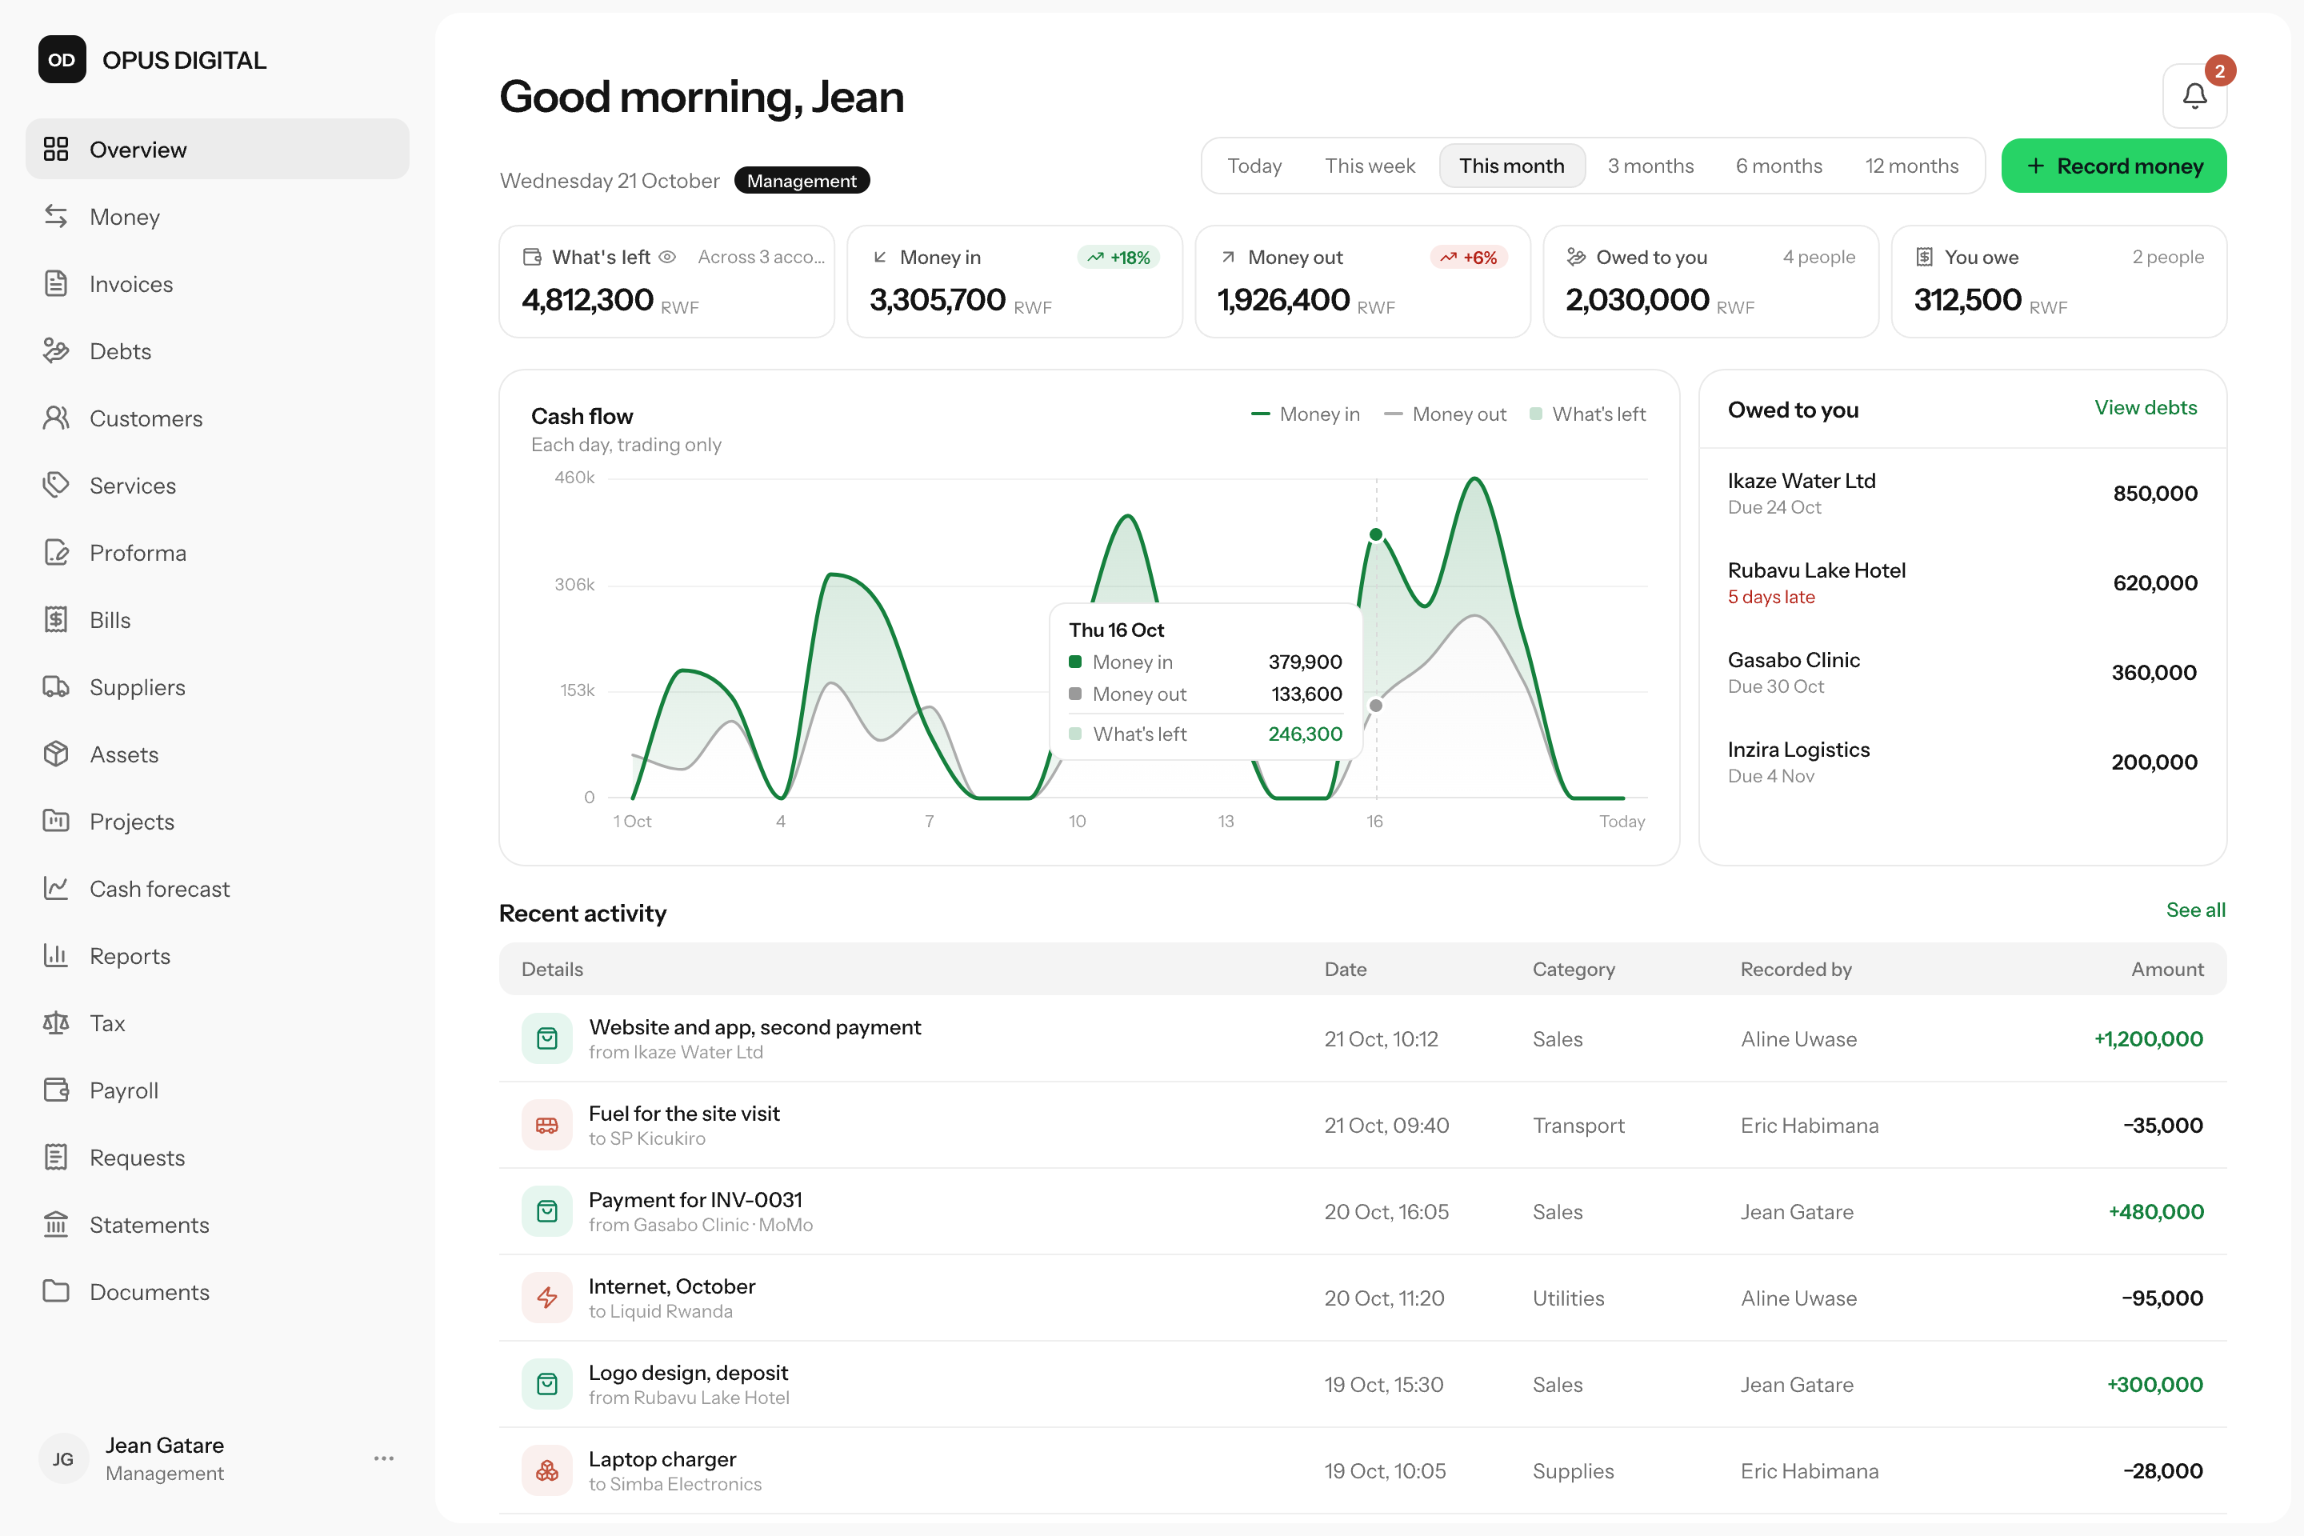Open See all recent activity
The width and height of the screenshot is (2304, 1536).
click(x=2195, y=910)
